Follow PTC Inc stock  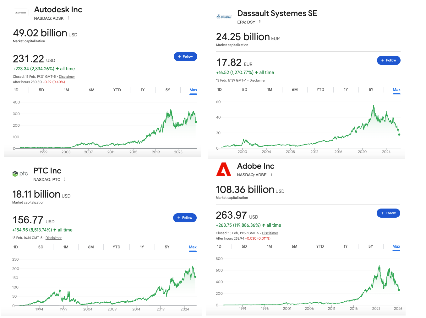click(x=185, y=218)
